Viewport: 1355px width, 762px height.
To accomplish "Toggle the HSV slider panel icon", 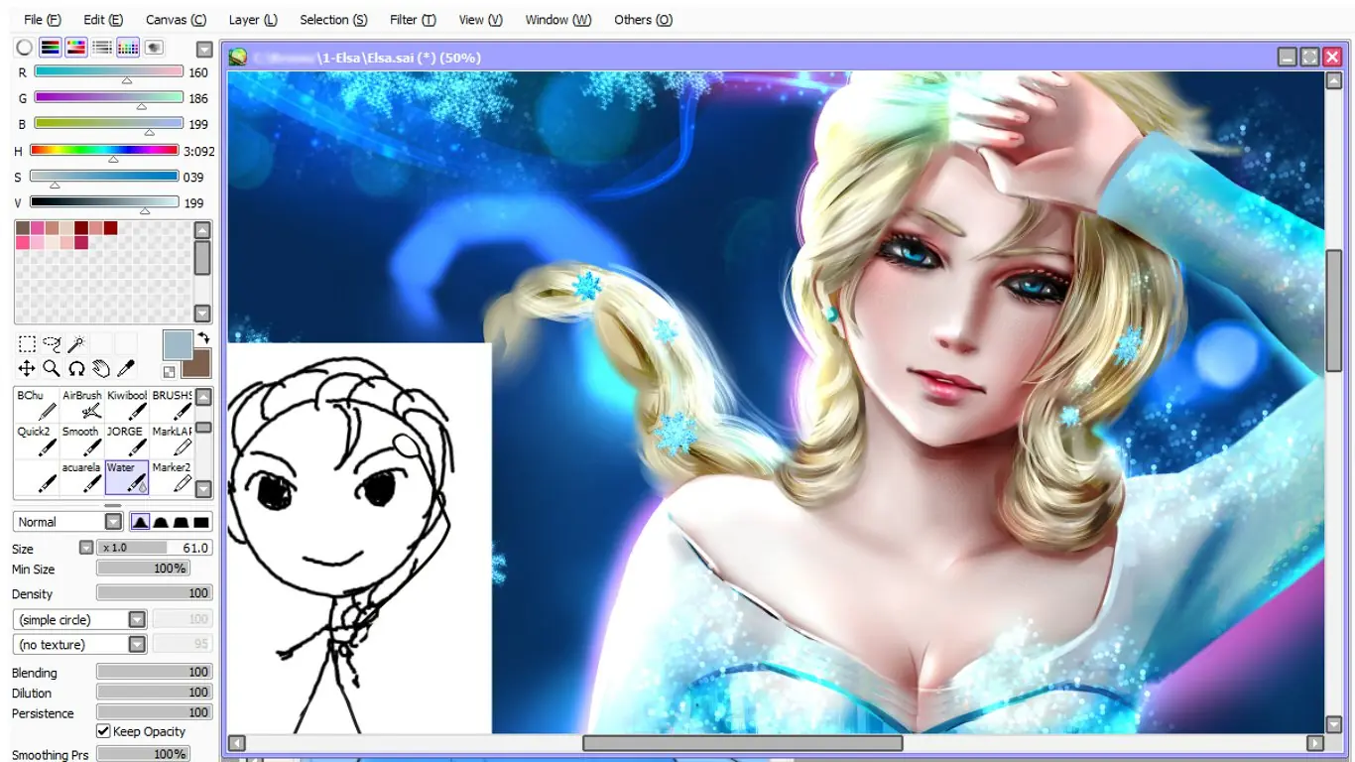I will tap(75, 48).
